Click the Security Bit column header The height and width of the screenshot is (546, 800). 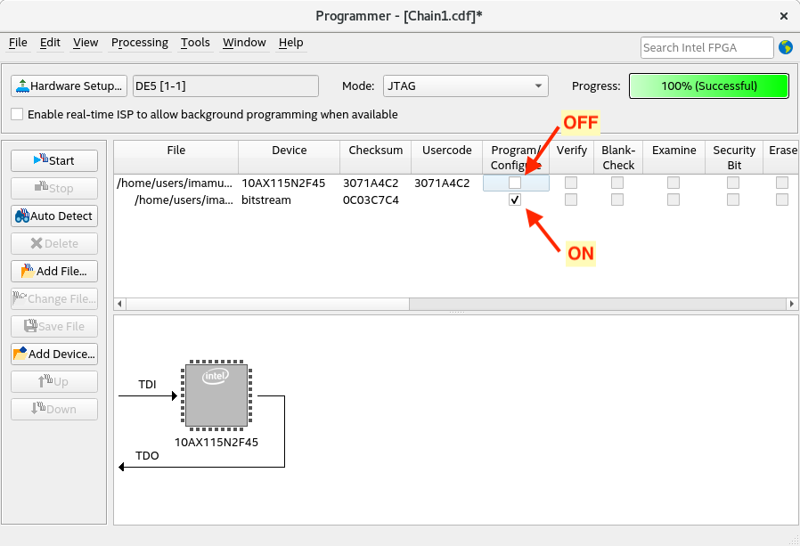tap(734, 157)
